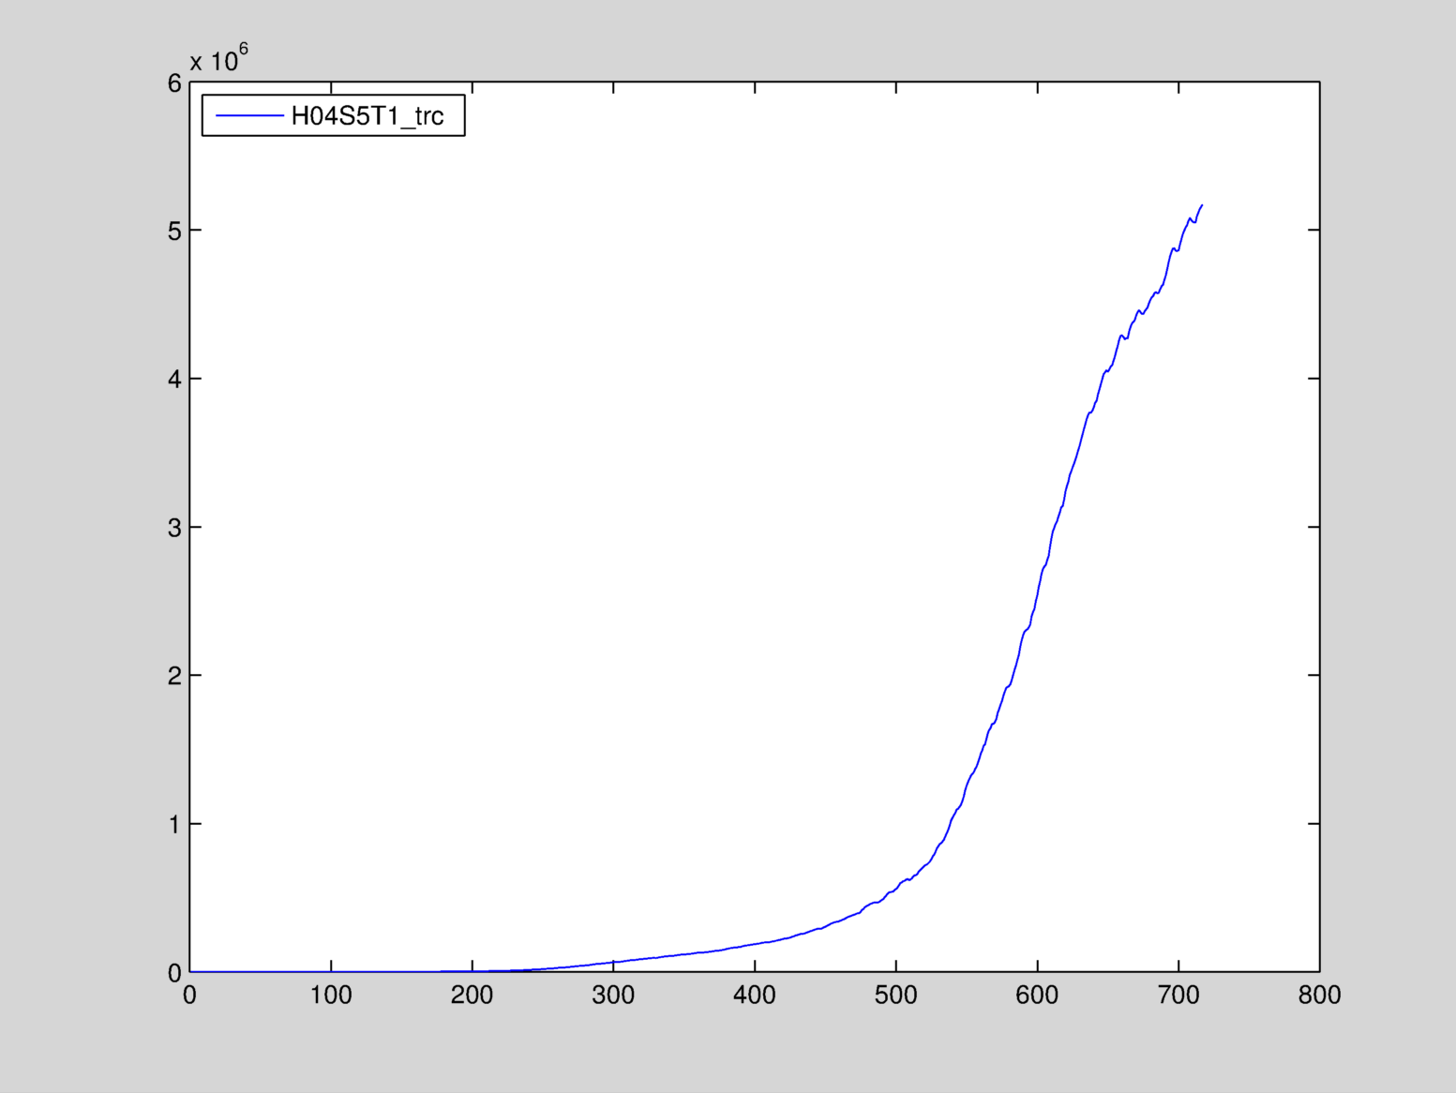This screenshot has height=1093, width=1456.
Task: Pick the x-axis tick label 400
Action: (755, 996)
